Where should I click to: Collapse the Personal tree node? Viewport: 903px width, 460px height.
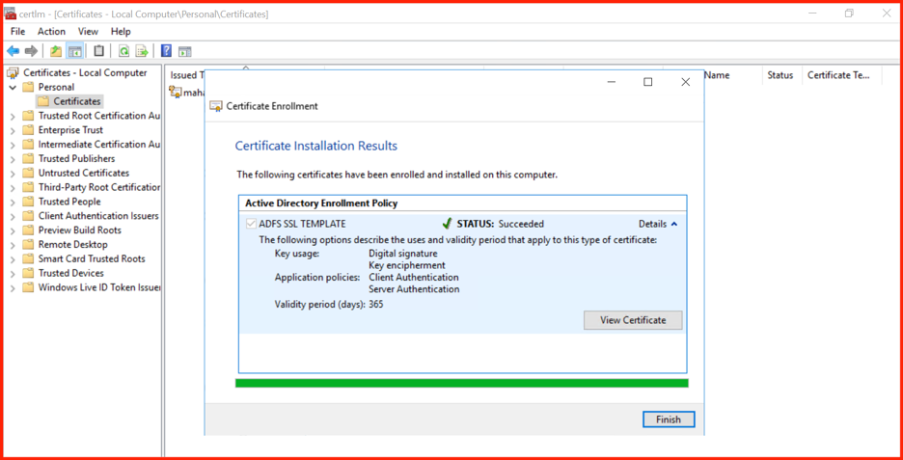[x=13, y=88]
